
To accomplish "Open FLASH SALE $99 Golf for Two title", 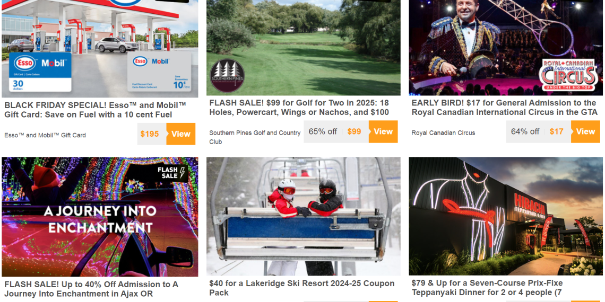I will (x=299, y=108).
